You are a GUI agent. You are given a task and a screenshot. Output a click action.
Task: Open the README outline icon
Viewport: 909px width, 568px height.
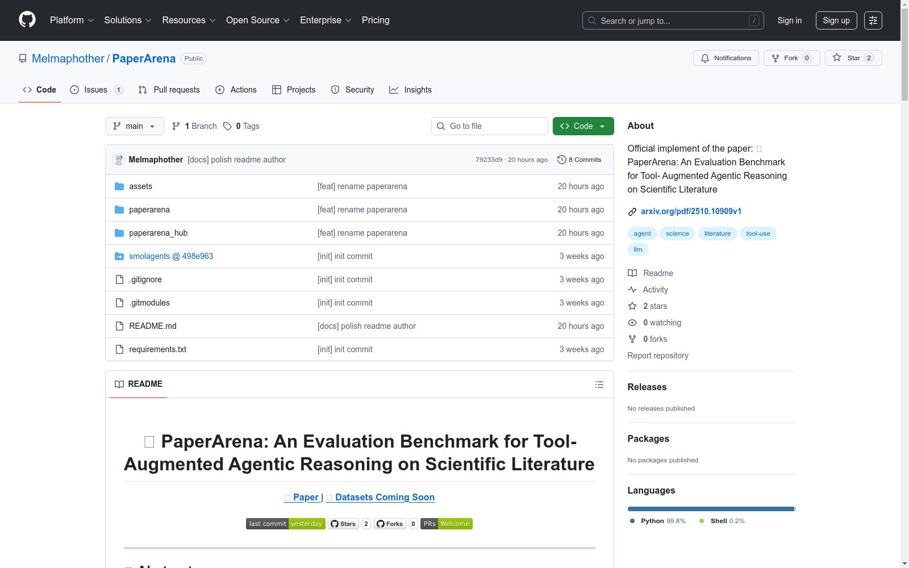[599, 385]
